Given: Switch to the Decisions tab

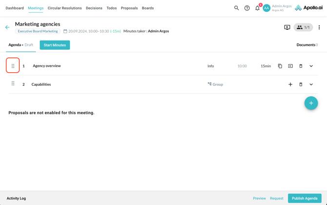Looking at the screenshot, I should [x=94, y=8].
